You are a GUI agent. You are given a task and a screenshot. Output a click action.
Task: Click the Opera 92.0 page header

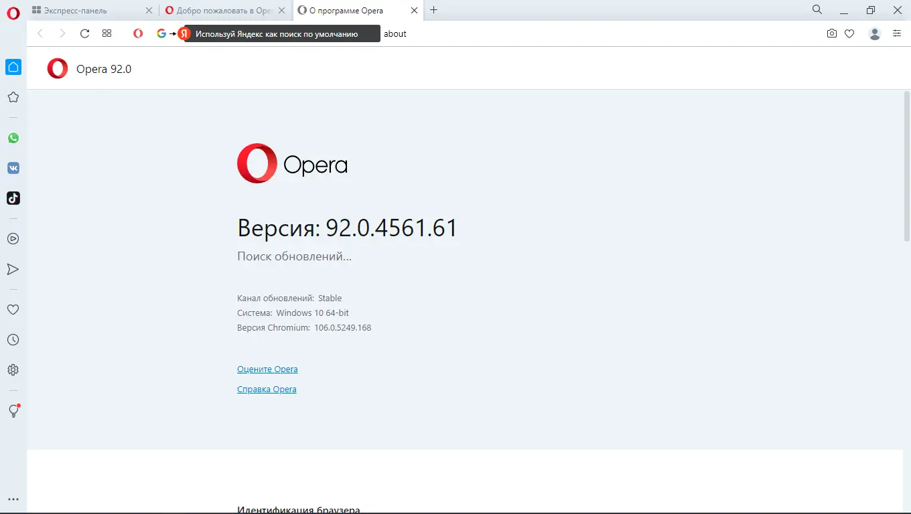[104, 69]
